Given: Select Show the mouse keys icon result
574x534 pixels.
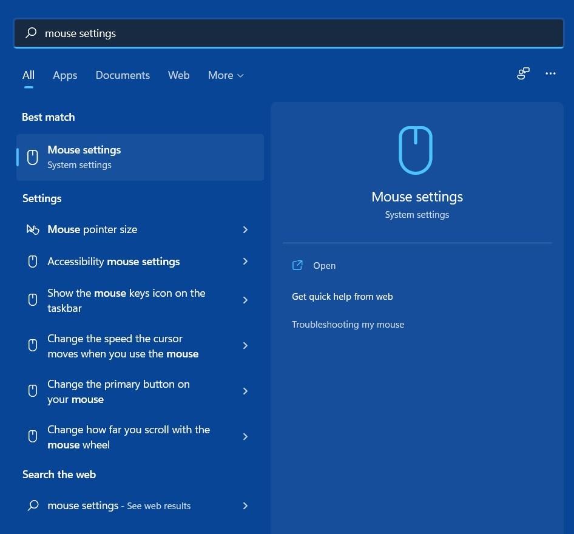Looking at the screenshot, I should pos(126,300).
